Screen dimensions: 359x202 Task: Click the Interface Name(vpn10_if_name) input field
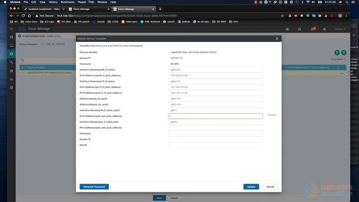(215, 81)
